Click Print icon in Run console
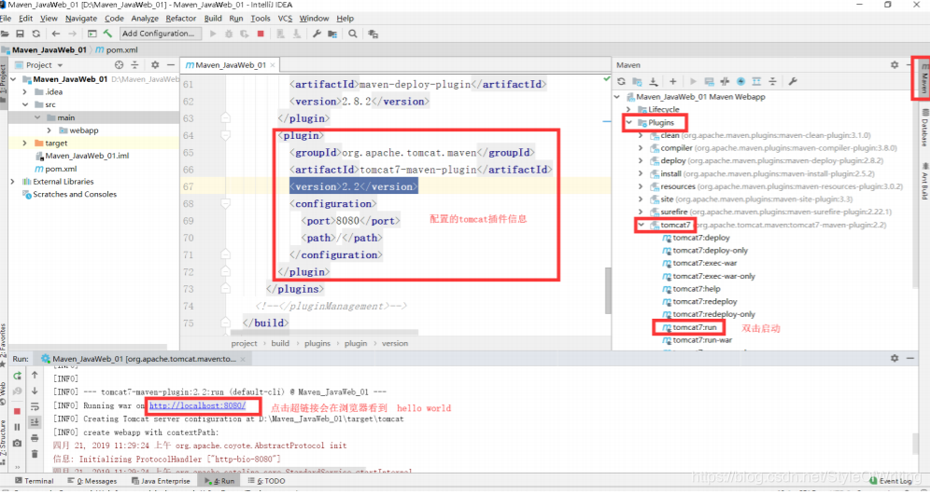The image size is (930, 494). [35, 438]
